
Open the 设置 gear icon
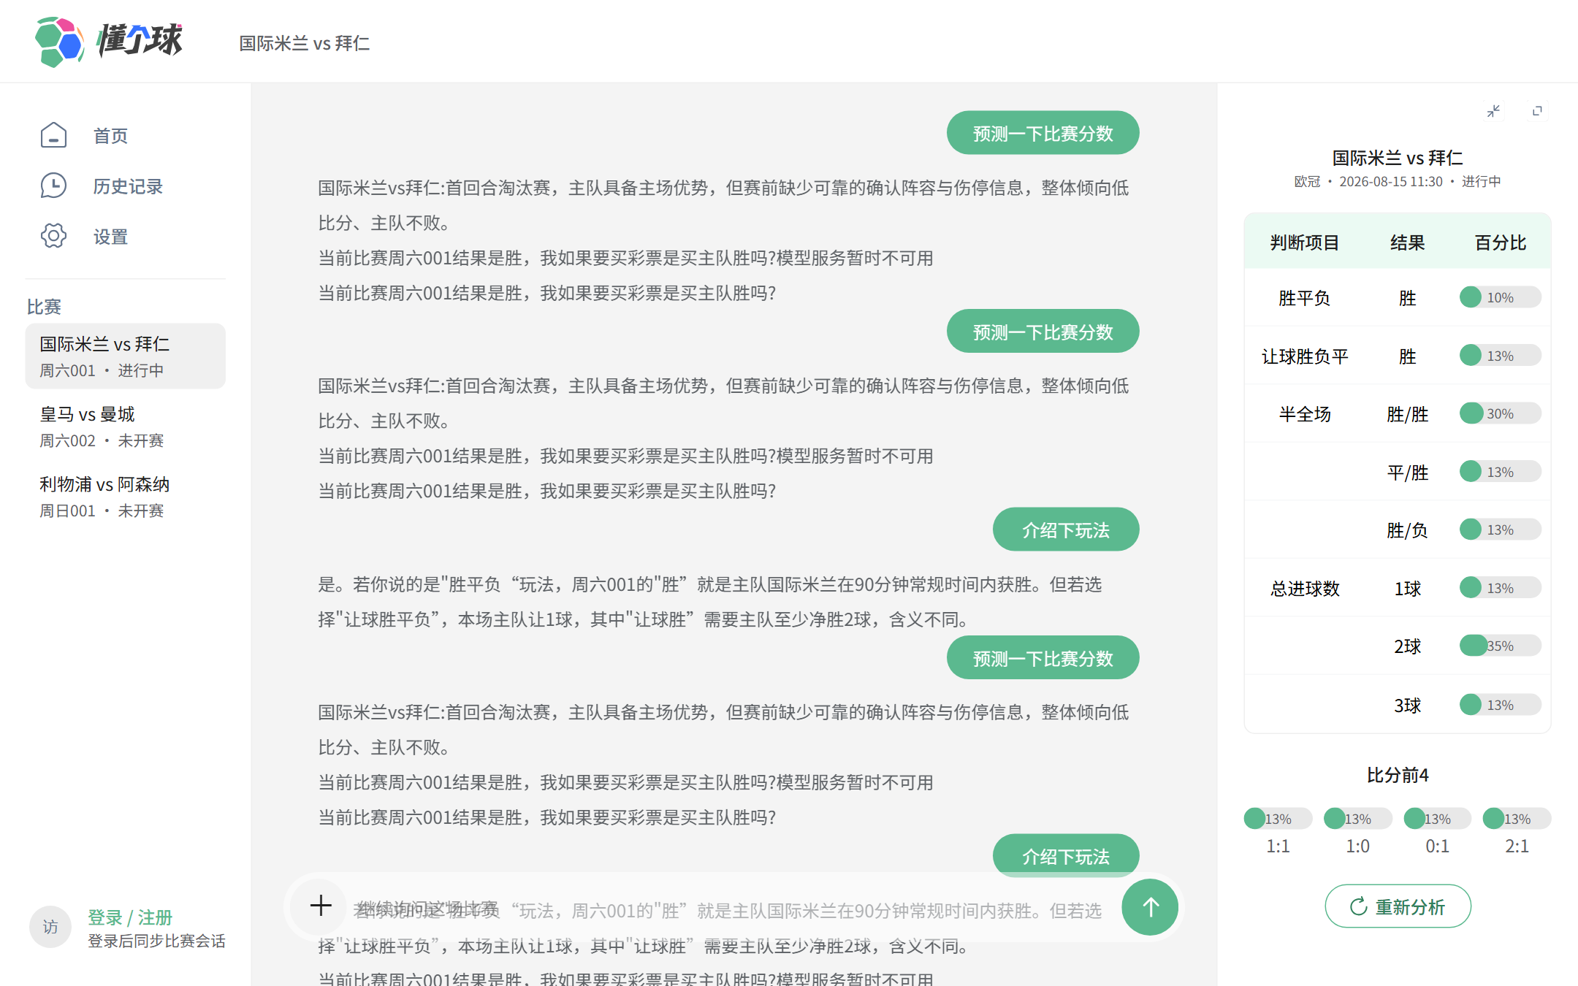[53, 236]
